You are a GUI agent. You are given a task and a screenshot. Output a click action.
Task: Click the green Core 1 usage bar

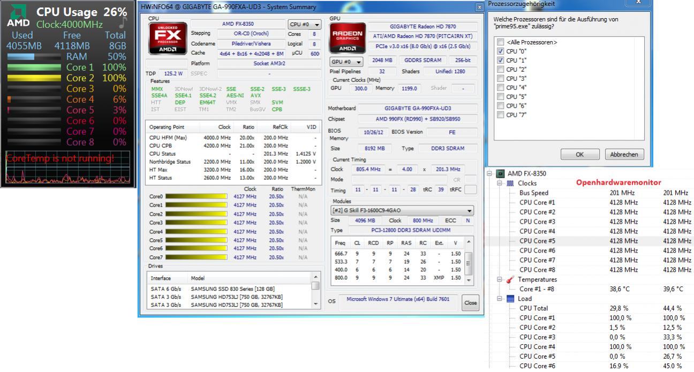(x=34, y=67)
